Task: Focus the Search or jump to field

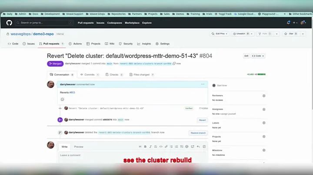Action: coord(44,23)
